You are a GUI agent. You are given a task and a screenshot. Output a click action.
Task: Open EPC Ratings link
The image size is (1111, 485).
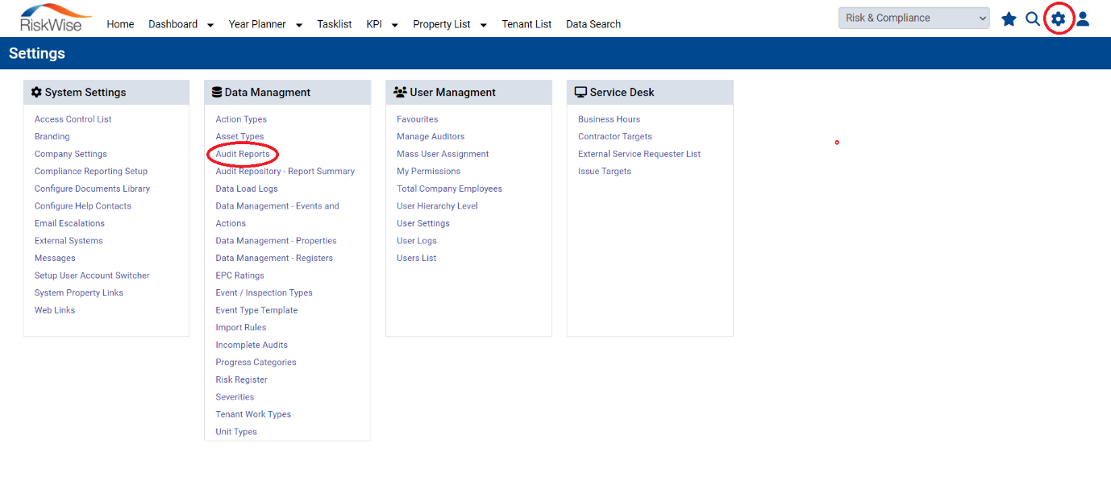coord(239,276)
